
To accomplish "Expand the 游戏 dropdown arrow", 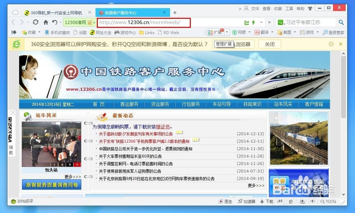I will click(x=317, y=32).
